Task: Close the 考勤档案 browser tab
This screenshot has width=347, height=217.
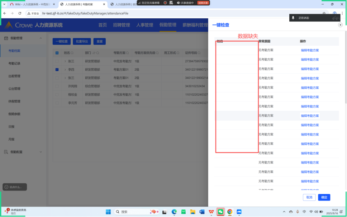Action: tap(104, 4)
